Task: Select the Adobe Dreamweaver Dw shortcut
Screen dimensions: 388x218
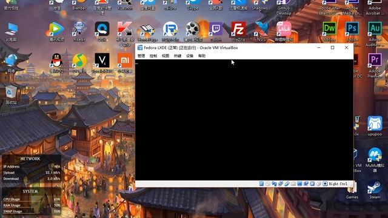Action: click(329, 31)
